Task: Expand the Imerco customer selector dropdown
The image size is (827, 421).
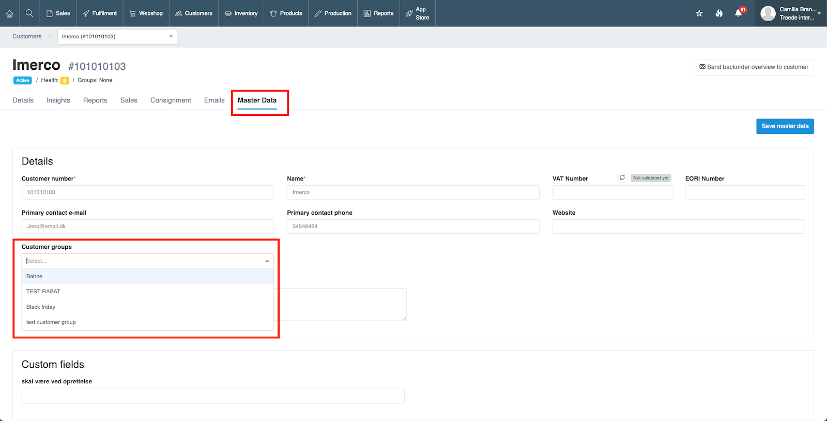Action: [171, 37]
